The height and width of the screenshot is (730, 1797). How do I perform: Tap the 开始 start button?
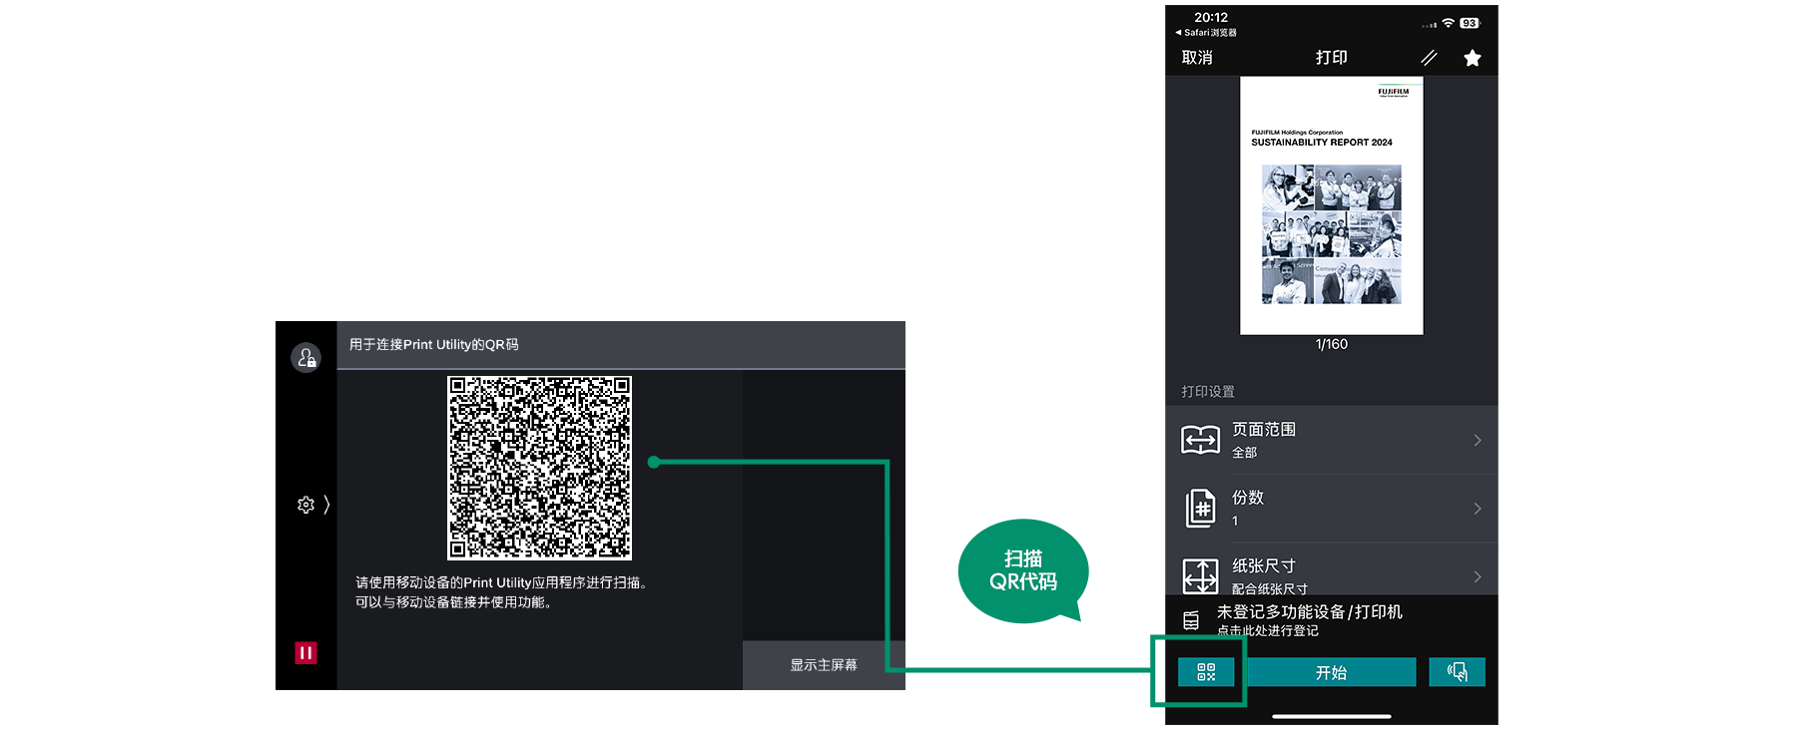click(x=1331, y=672)
